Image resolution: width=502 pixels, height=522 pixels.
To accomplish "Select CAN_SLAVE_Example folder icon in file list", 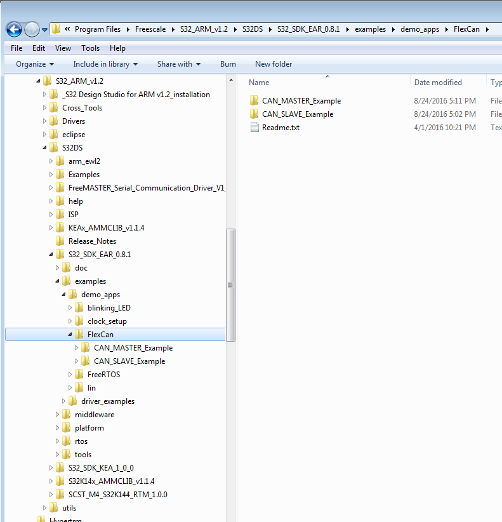I will 254,114.
